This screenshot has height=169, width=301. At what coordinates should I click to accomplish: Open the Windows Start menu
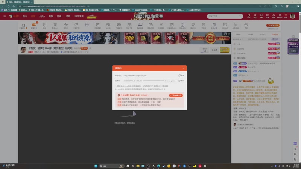[96, 166]
